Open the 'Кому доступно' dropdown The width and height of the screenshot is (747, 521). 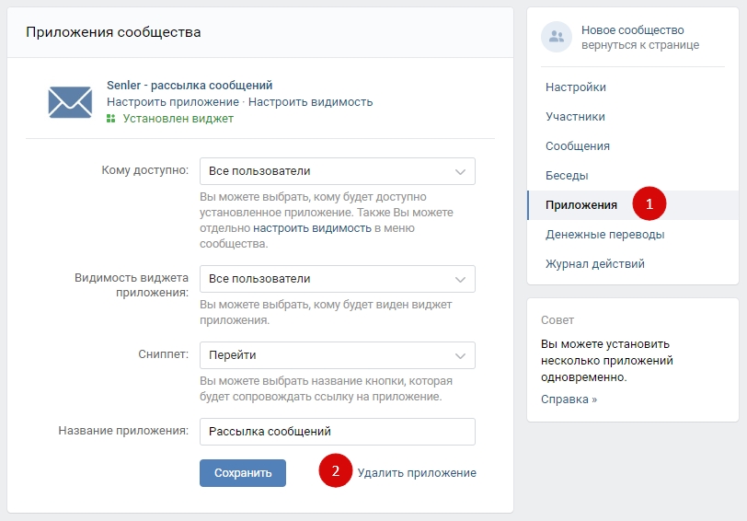tap(337, 171)
